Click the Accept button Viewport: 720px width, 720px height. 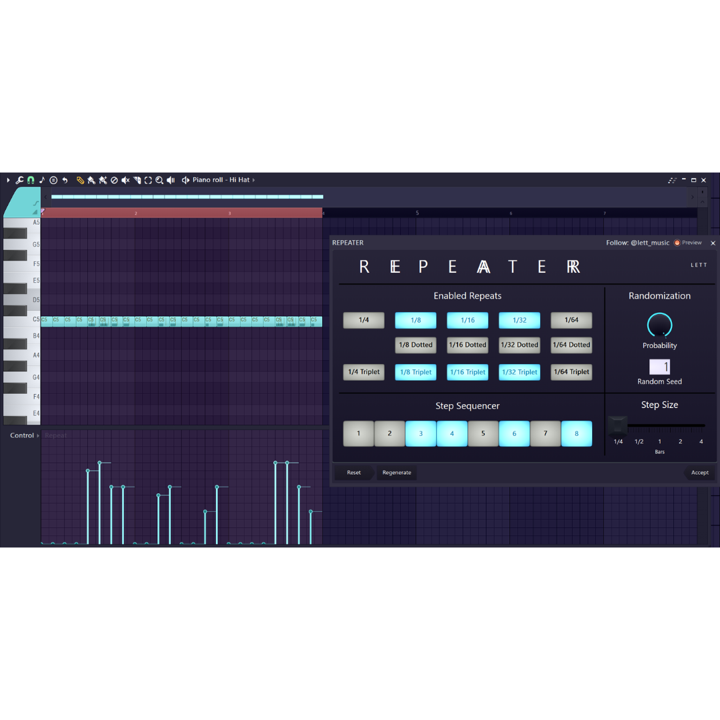699,473
